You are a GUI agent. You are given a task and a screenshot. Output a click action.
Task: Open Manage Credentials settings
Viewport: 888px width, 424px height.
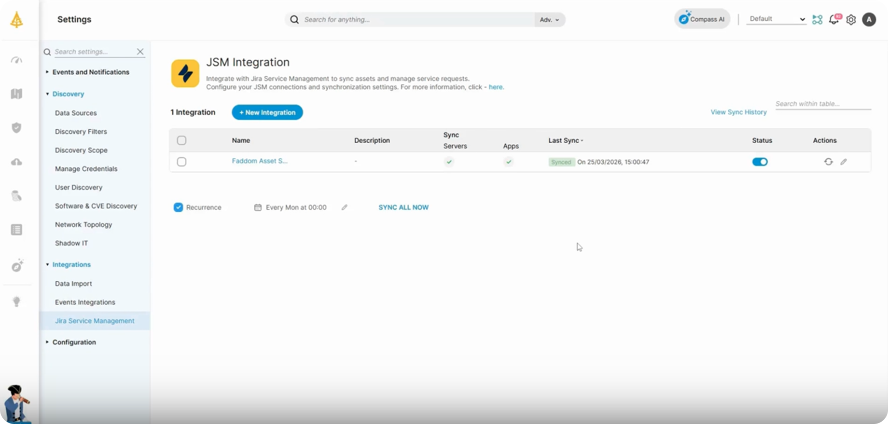click(x=86, y=169)
